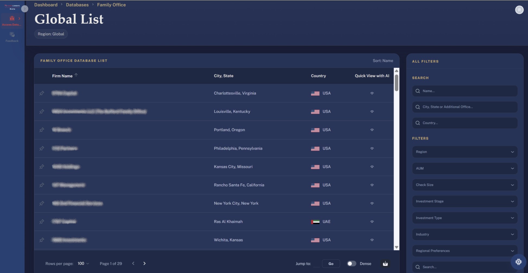
Task: Open AI quick view for Portland, Oregon row
Action: 372,130
